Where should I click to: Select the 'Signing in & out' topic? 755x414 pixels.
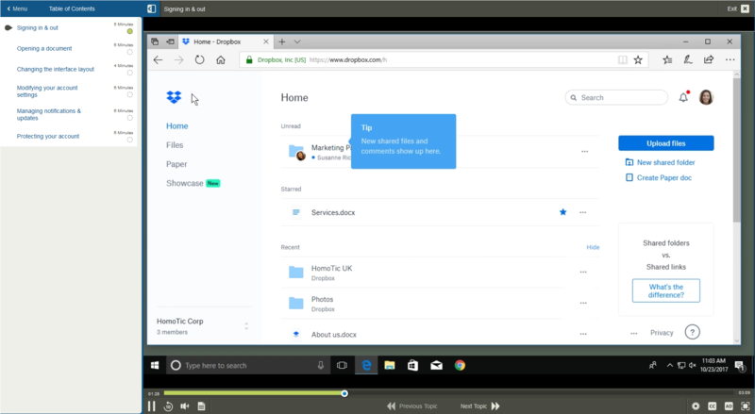[37, 28]
